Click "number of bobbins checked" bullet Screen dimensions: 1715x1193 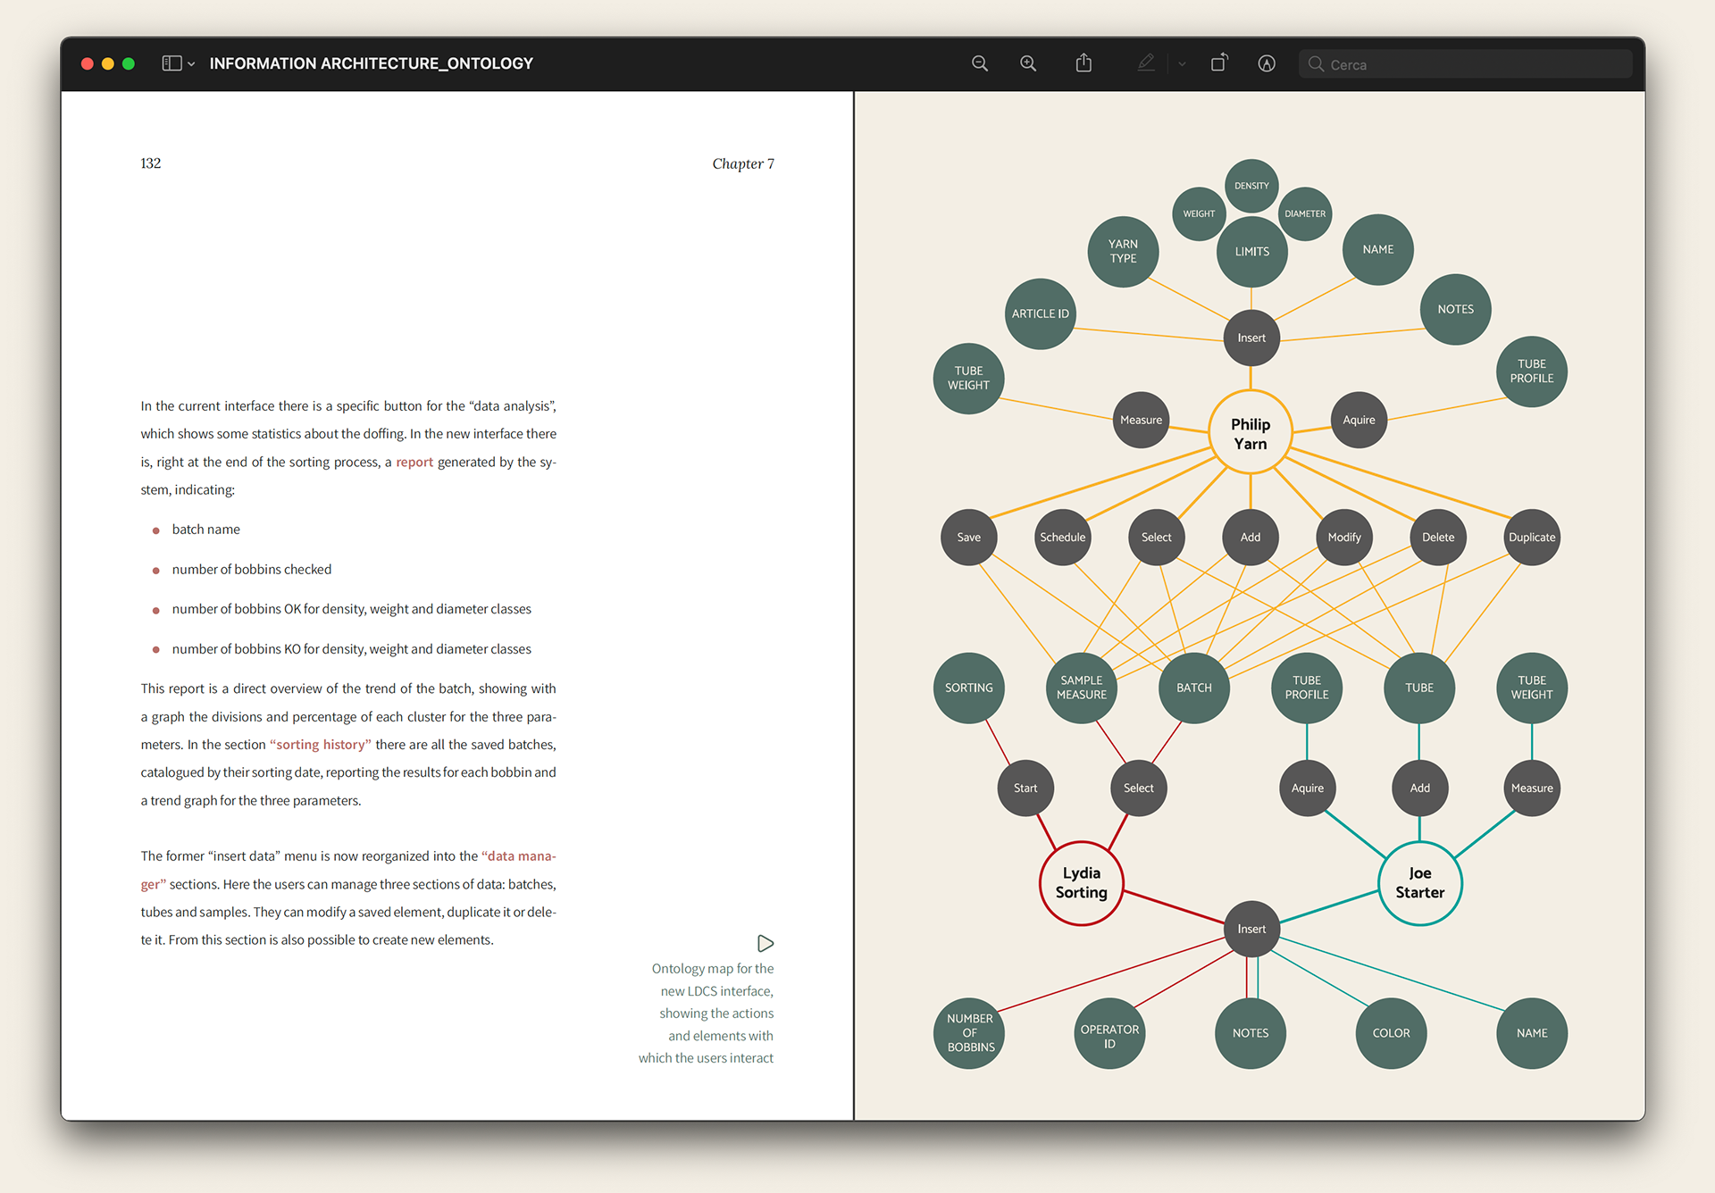(x=252, y=569)
